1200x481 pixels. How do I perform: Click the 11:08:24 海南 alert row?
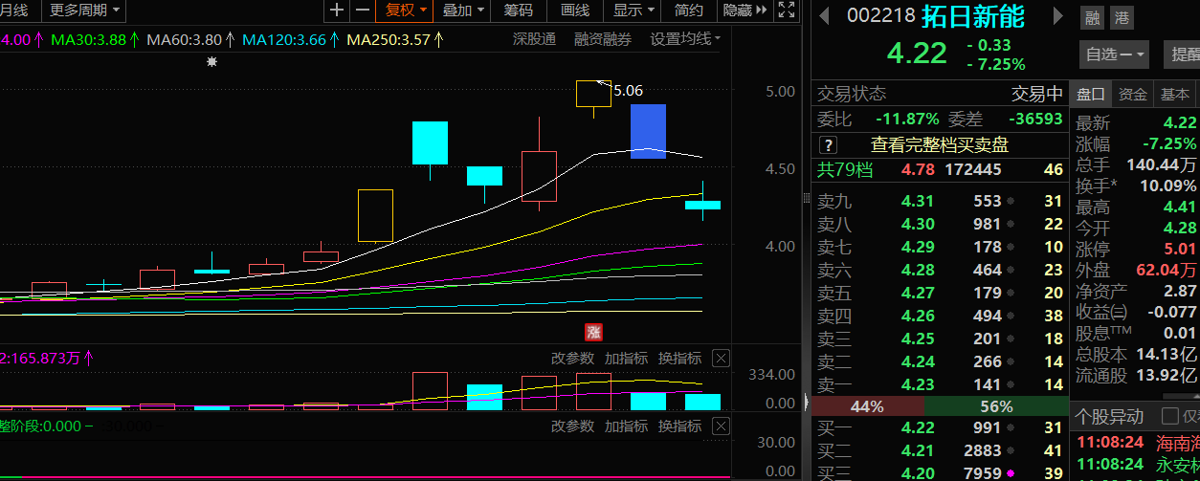[x=1138, y=442]
